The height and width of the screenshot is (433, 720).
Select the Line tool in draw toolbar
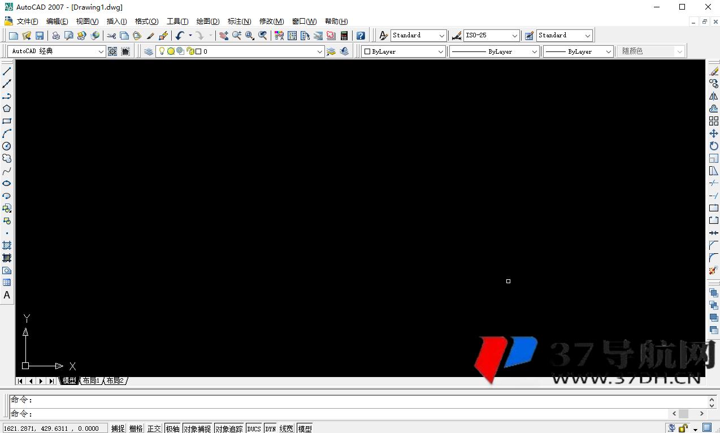[7, 71]
